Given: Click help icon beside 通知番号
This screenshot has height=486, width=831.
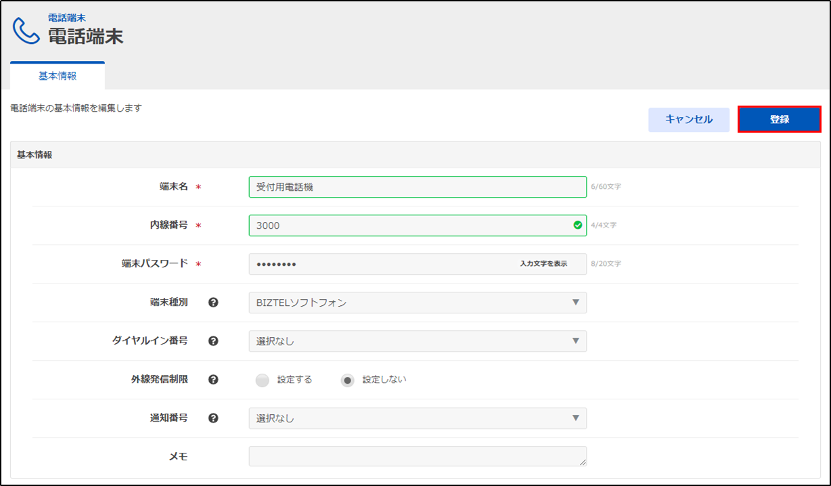Looking at the screenshot, I should click(213, 418).
